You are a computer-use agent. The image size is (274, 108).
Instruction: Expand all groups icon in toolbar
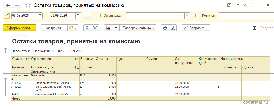tap(116, 28)
